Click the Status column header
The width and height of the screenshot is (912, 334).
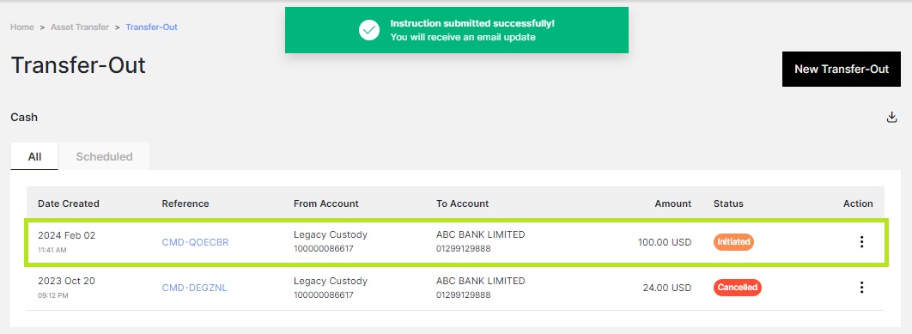728,203
